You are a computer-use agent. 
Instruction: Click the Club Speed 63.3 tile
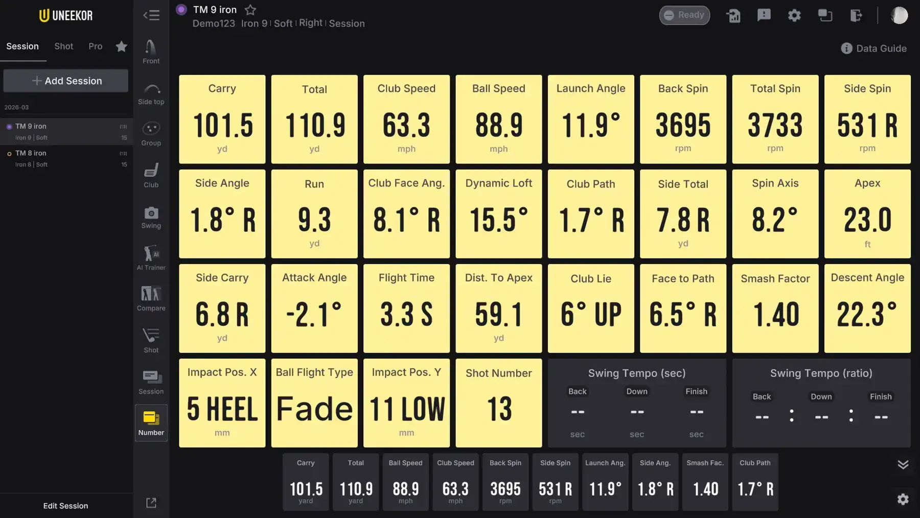[406, 119]
